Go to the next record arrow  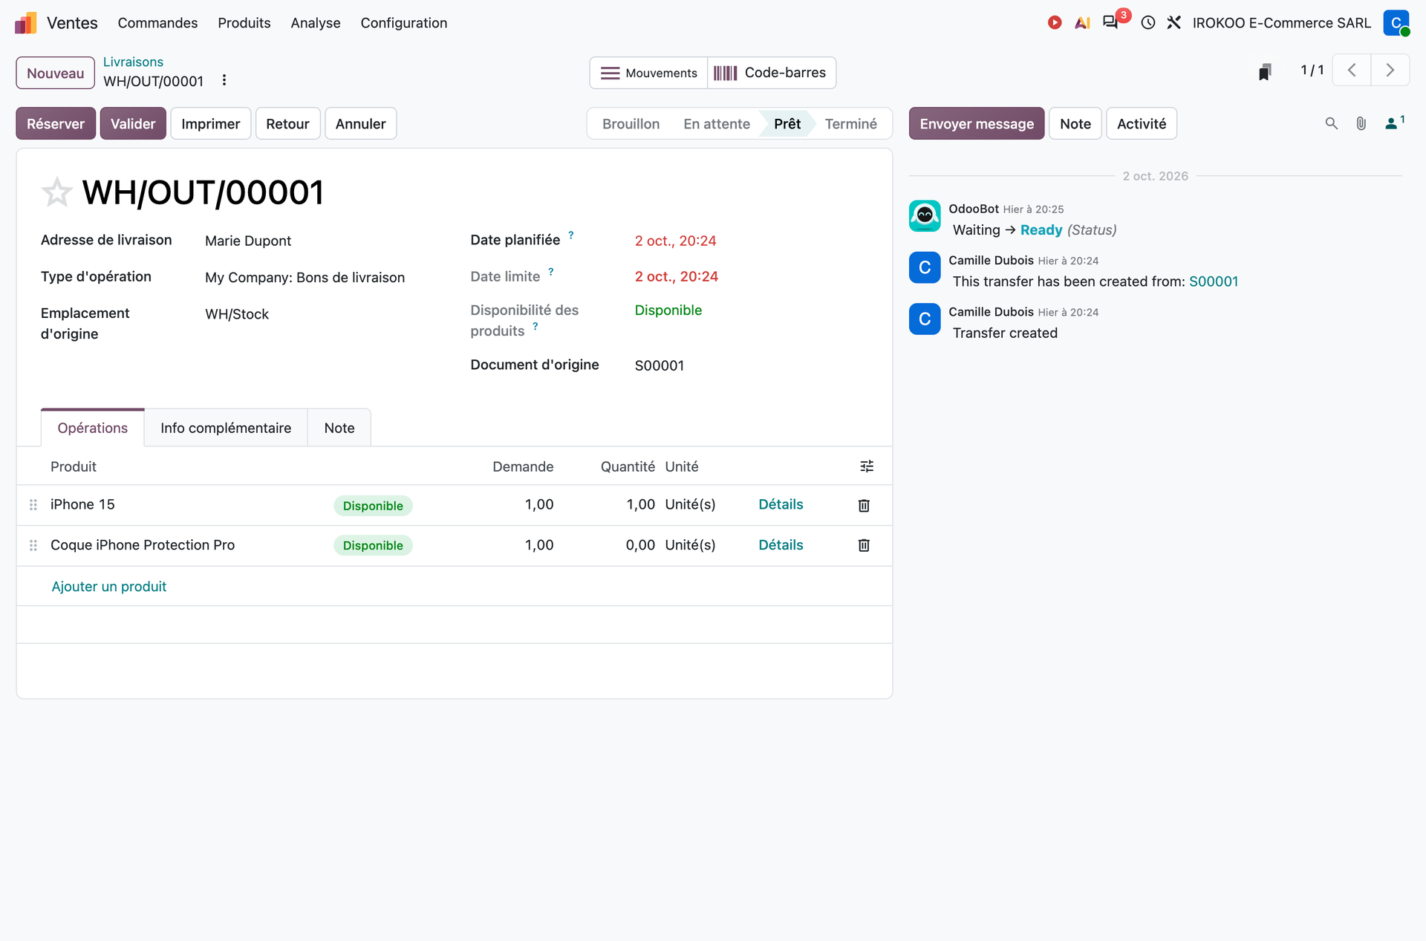(x=1390, y=71)
